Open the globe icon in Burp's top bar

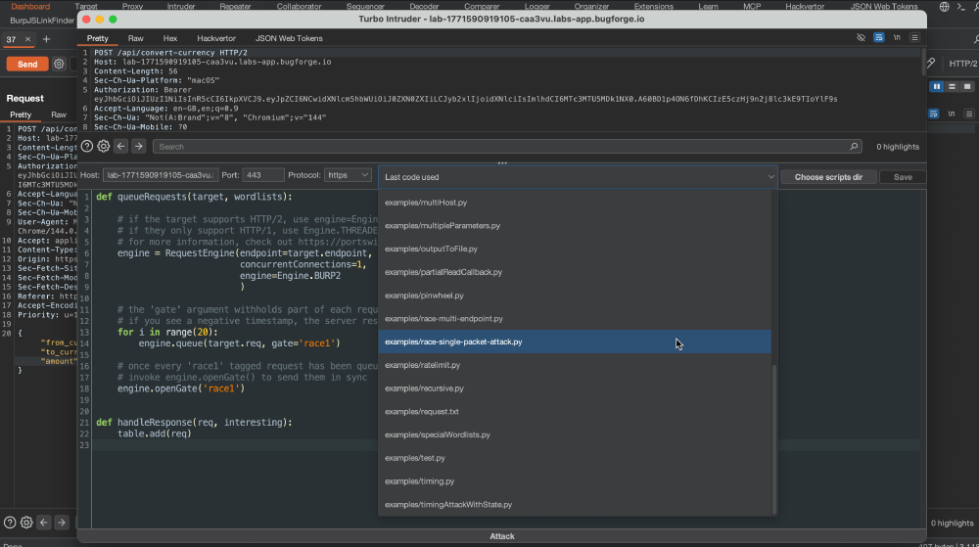click(945, 6)
